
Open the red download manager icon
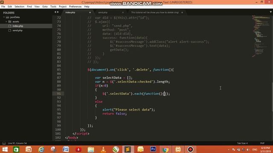point(78,149)
